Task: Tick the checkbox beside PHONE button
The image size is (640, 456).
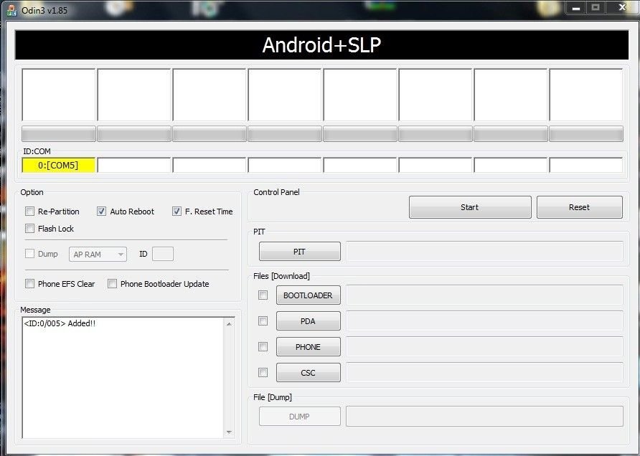Action: [x=263, y=347]
